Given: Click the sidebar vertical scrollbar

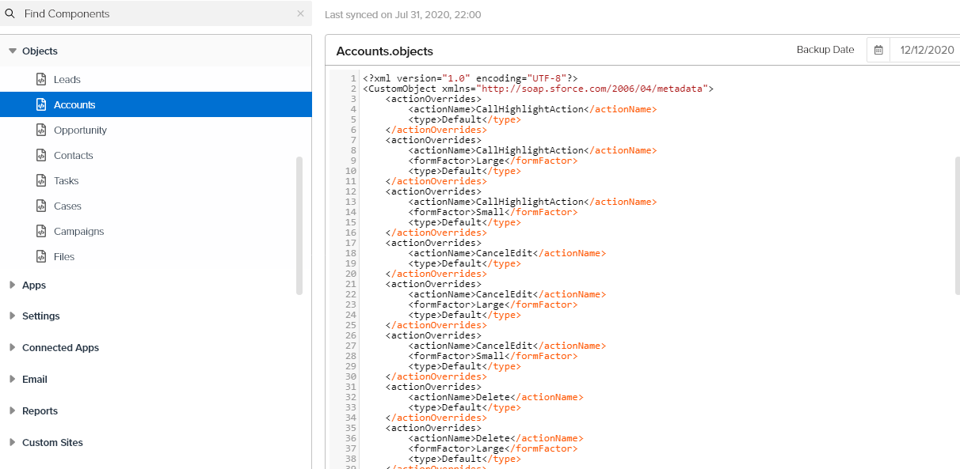Looking at the screenshot, I should click(299, 225).
